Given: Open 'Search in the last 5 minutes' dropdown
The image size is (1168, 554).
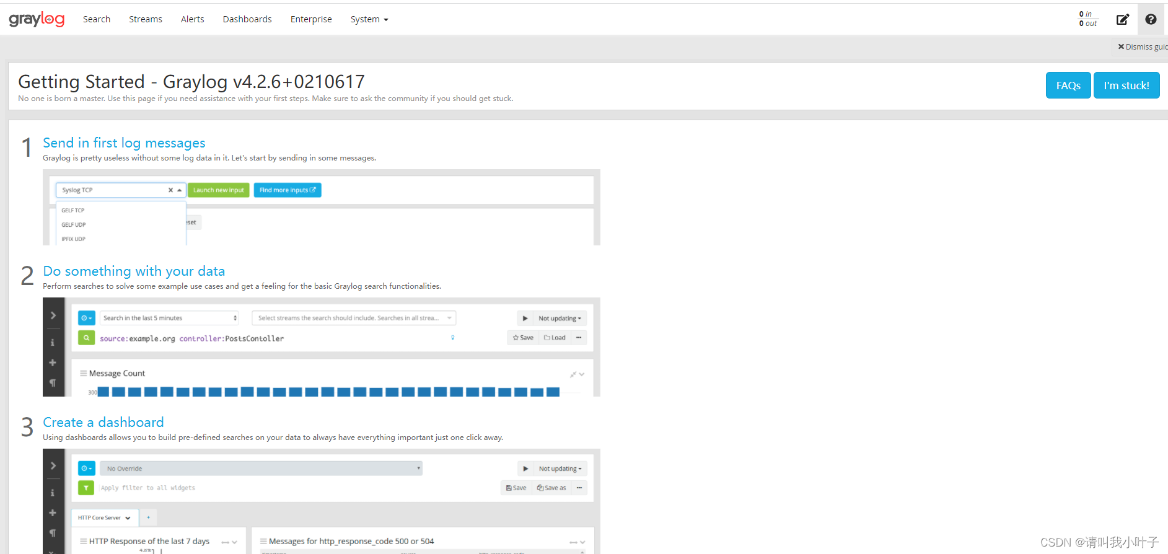Looking at the screenshot, I should click(x=169, y=318).
